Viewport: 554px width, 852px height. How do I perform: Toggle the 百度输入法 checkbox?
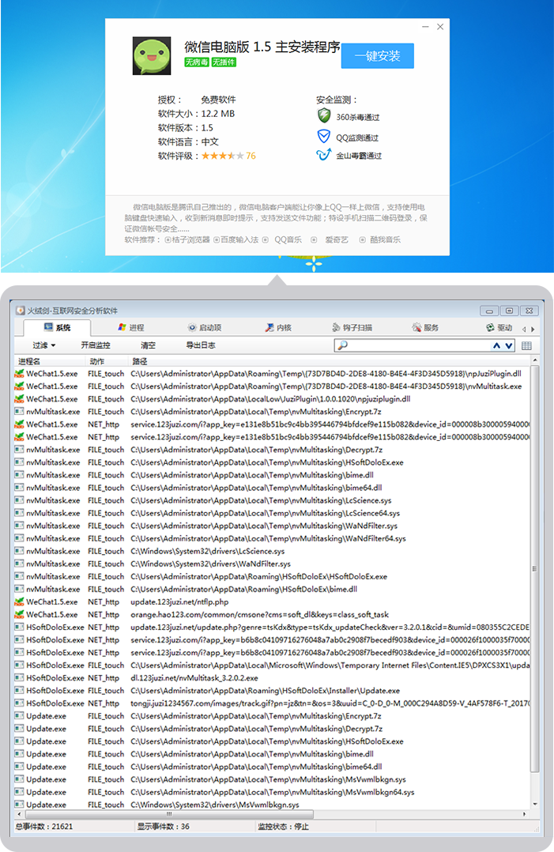point(216,239)
